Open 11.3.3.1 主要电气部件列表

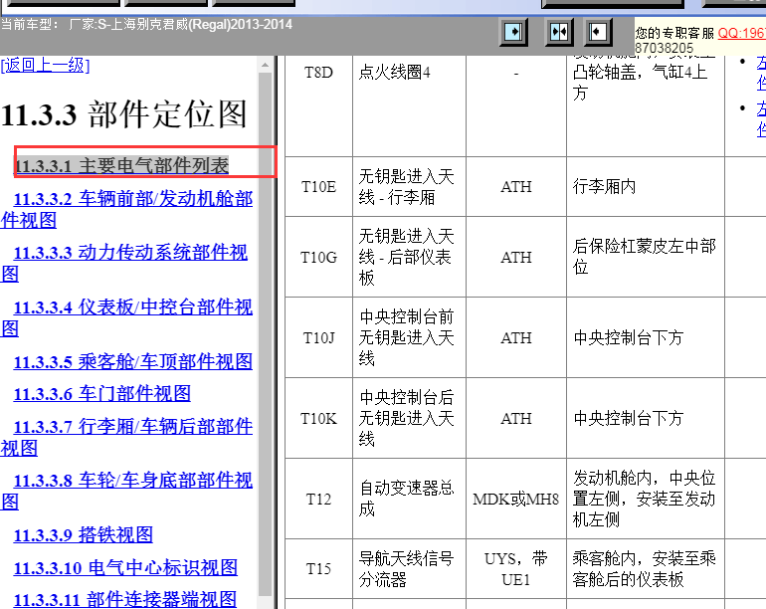(x=121, y=166)
